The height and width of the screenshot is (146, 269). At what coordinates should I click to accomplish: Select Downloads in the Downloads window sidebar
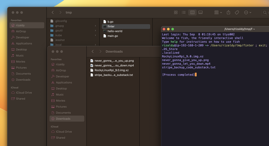pos(67,119)
